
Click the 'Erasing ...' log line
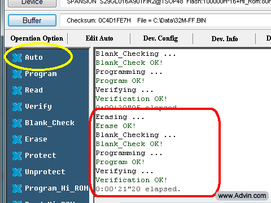click(x=120, y=117)
